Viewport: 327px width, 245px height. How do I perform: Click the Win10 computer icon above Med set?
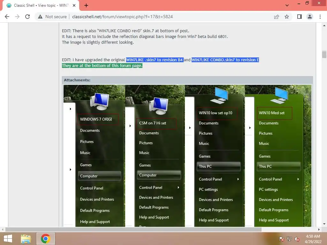click(279, 95)
